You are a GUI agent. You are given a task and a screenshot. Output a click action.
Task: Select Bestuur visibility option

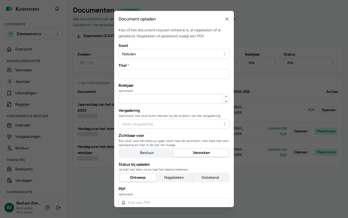(x=147, y=153)
